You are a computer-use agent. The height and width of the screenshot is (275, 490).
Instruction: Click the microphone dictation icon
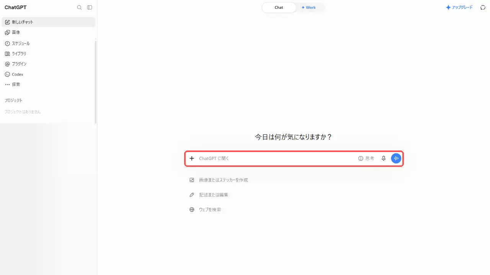pos(384,158)
